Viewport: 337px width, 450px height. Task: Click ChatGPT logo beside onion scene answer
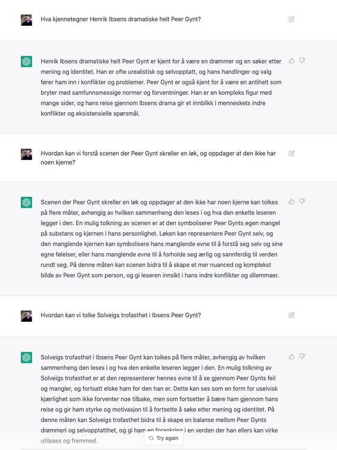tap(26, 202)
